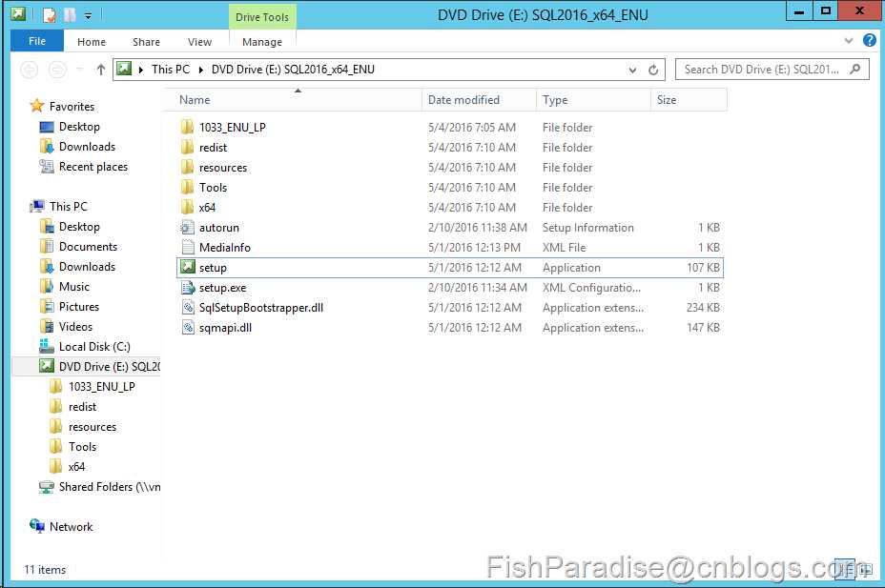The width and height of the screenshot is (885, 588).
Task: Open Downloads under Favorites
Action: (x=87, y=147)
